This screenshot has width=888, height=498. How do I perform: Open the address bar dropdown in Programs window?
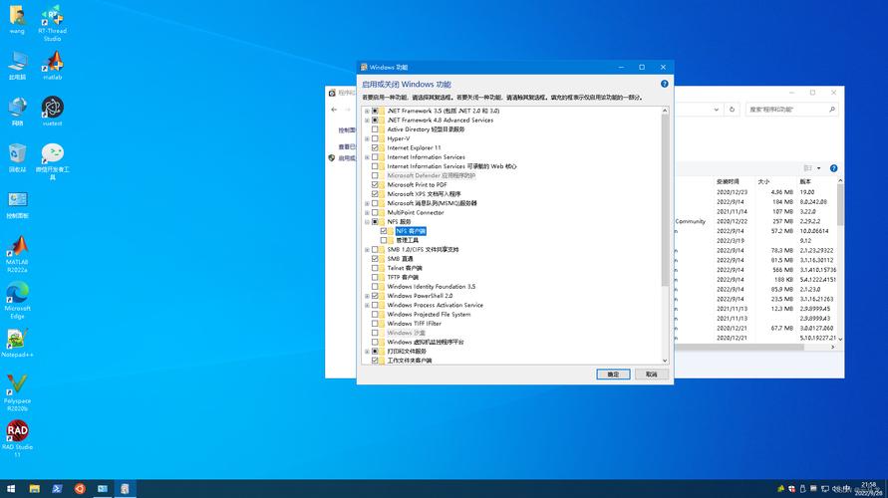(x=717, y=110)
